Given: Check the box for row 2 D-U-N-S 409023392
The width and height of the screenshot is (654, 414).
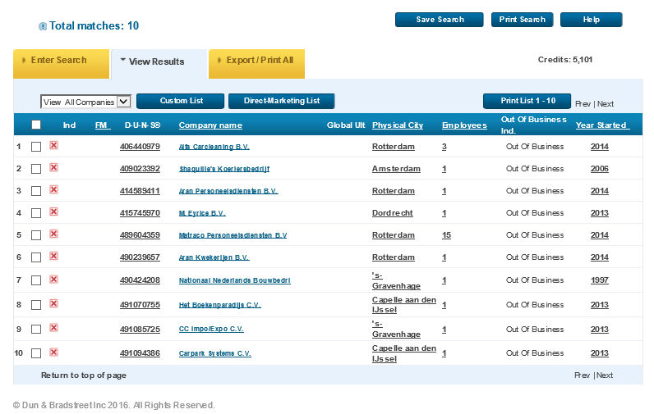Looking at the screenshot, I should pos(36,169).
